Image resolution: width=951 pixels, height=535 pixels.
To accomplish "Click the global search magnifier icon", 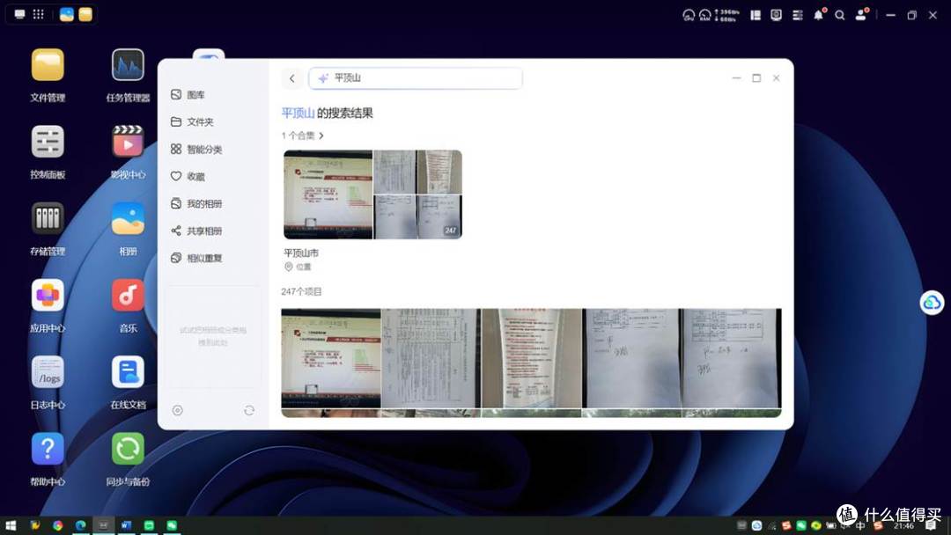I will [839, 15].
